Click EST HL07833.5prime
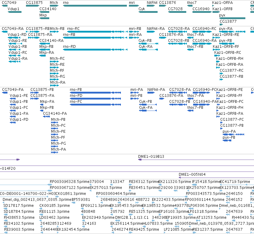Image resolution: width=254 pixels, height=234 pixels. 158,223
